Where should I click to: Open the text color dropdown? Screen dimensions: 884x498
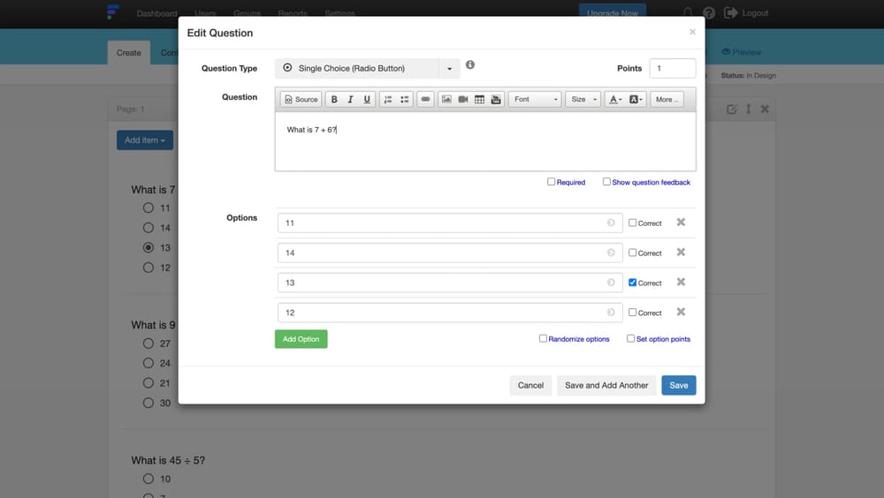(x=615, y=99)
